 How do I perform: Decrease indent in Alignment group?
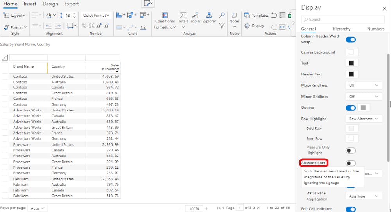pos(48,26)
